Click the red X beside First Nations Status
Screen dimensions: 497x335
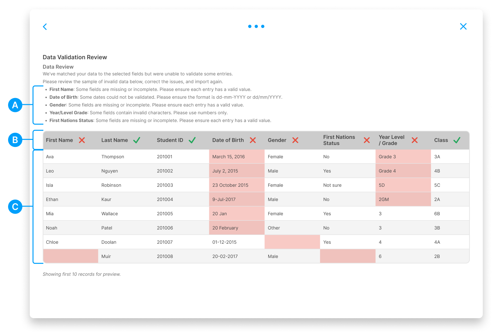[x=367, y=140]
